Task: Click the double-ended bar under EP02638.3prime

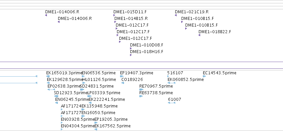Action: [x=51, y=90]
